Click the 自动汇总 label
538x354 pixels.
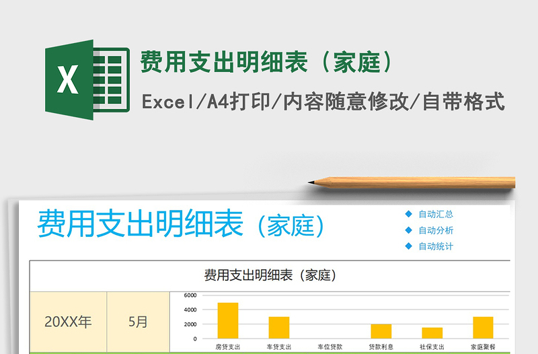[436, 214]
